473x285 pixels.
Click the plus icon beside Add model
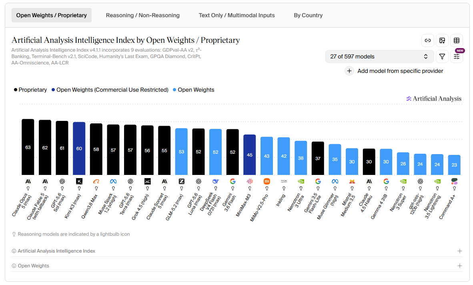(x=349, y=71)
